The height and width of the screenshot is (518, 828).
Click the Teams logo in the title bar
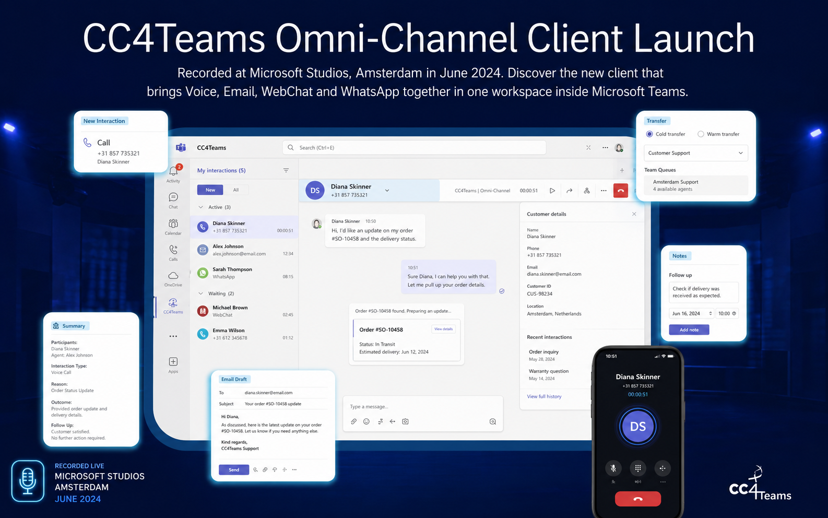point(181,148)
